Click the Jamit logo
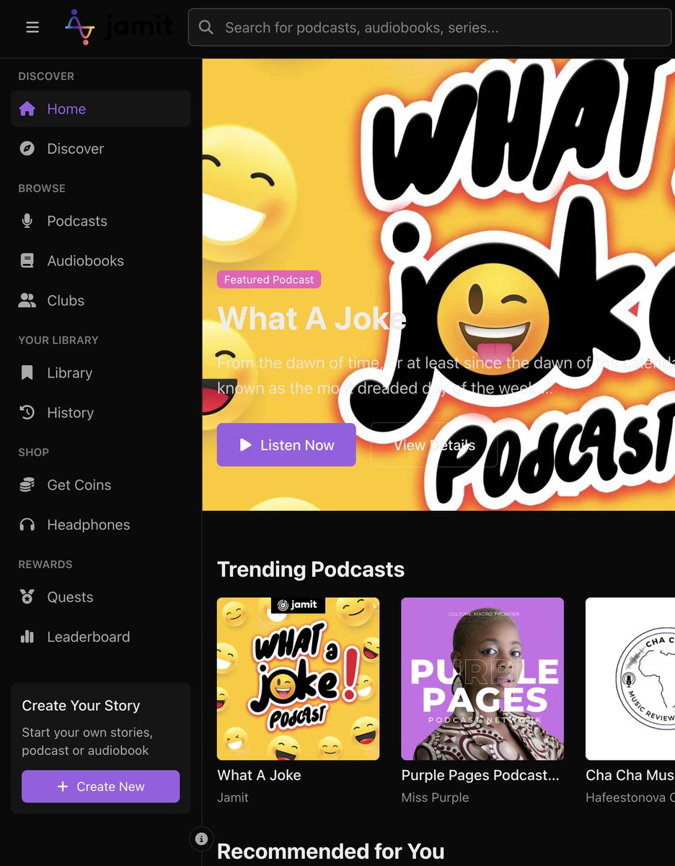The height and width of the screenshot is (866, 675). click(118, 27)
